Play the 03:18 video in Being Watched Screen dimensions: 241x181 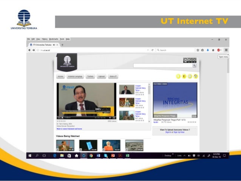pyautogui.click(x=111, y=145)
